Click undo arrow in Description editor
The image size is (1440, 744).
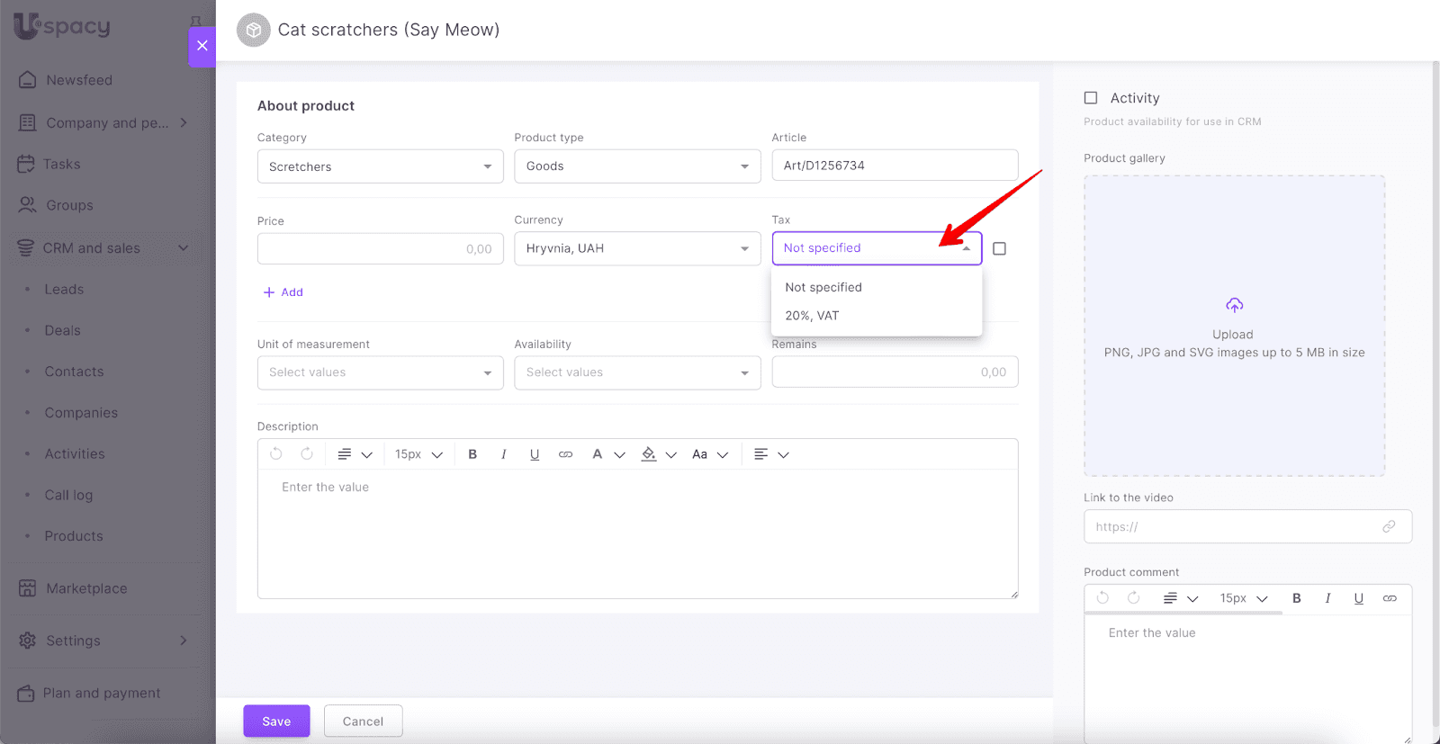pyautogui.click(x=276, y=454)
